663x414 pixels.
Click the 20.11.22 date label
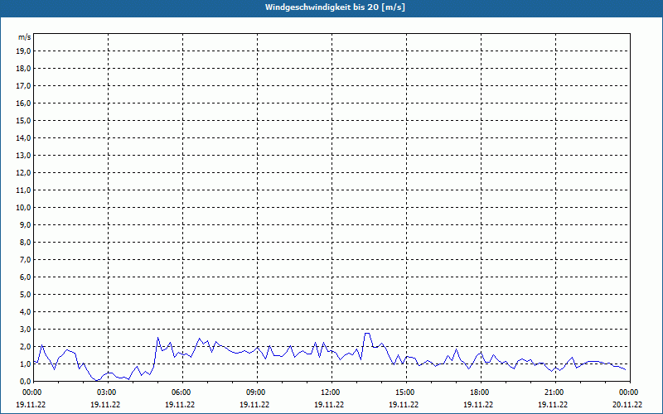coord(627,405)
